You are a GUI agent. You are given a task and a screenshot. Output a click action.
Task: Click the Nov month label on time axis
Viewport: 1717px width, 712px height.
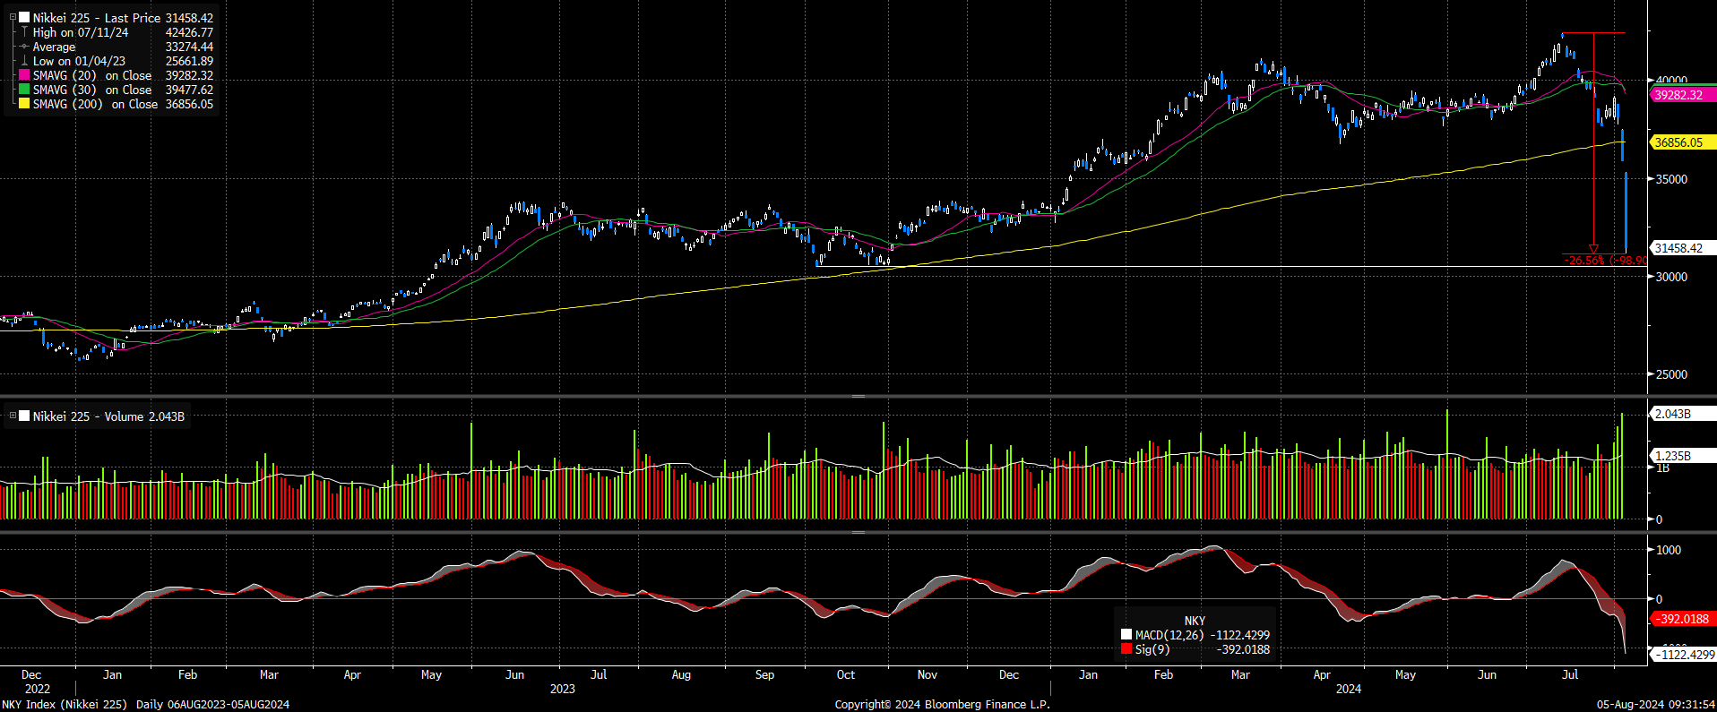pos(928,674)
